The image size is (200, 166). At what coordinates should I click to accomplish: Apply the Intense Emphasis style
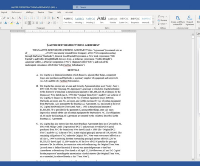point(146,20)
